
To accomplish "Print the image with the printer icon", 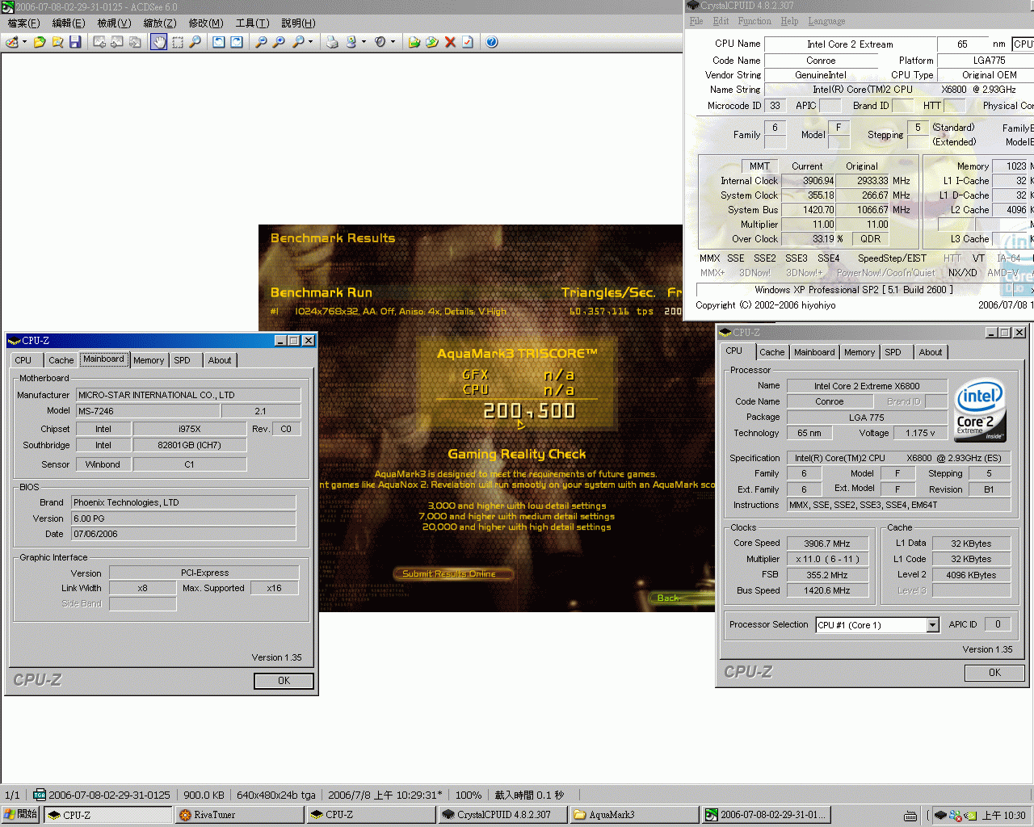I will coord(332,42).
